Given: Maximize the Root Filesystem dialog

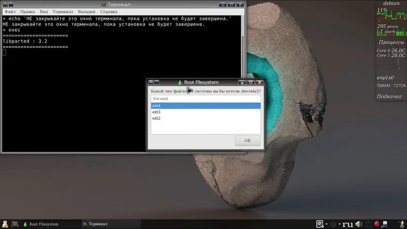Looking at the screenshot, I should 251,83.
